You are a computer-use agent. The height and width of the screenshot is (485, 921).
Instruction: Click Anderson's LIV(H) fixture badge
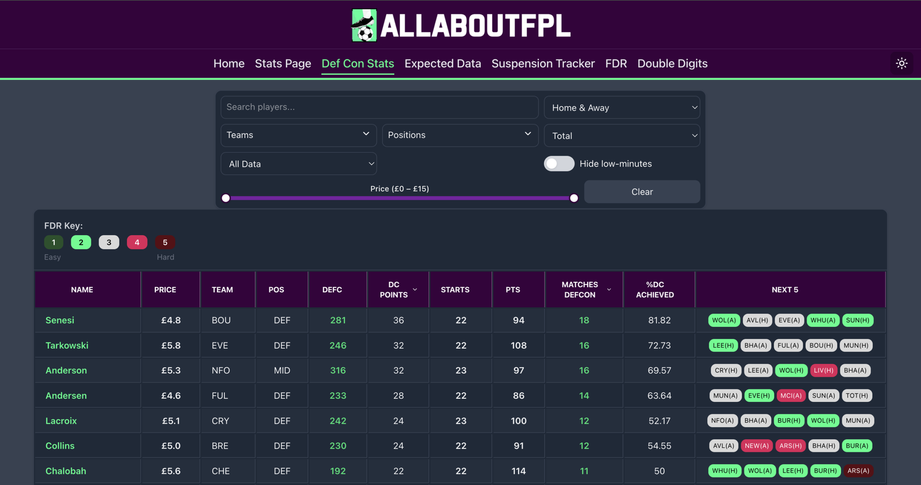click(x=823, y=371)
